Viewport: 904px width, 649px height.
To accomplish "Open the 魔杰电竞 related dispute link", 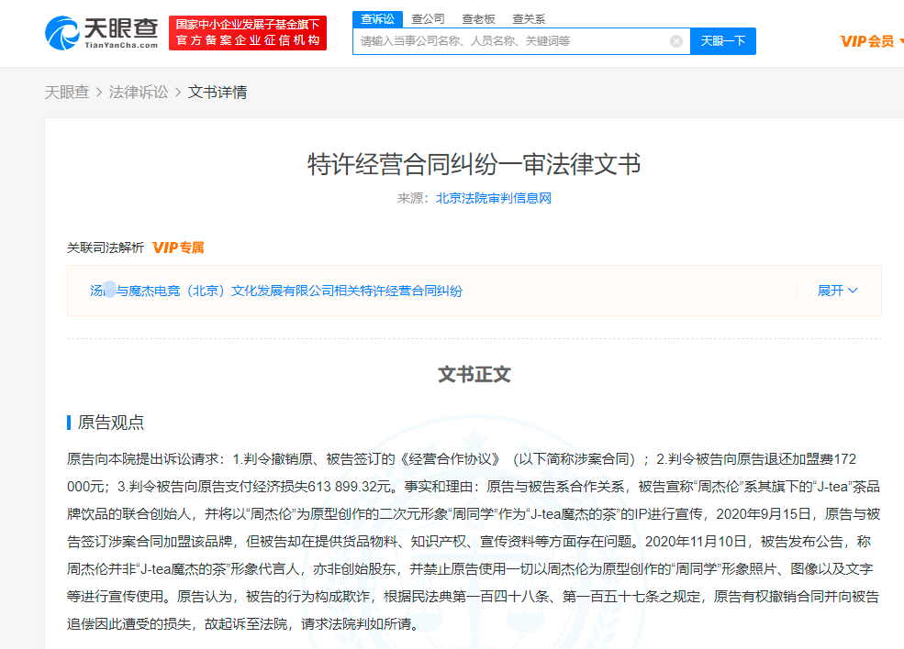I will click(x=276, y=291).
